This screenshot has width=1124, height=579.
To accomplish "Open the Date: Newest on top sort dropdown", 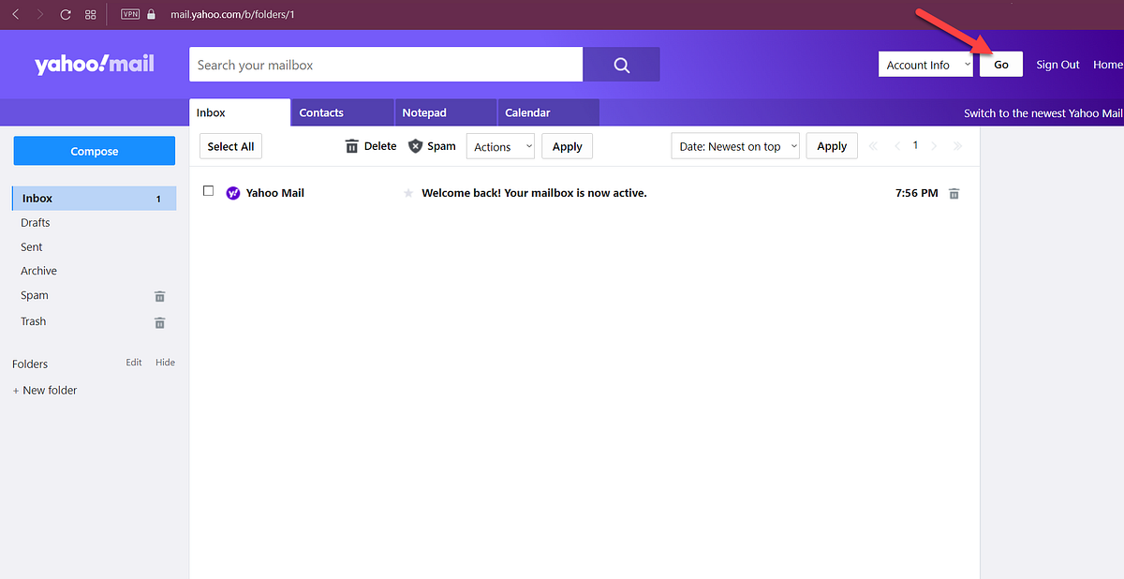I will click(736, 146).
